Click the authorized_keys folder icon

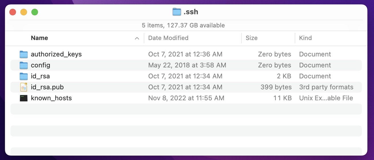click(x=24, y=54)
